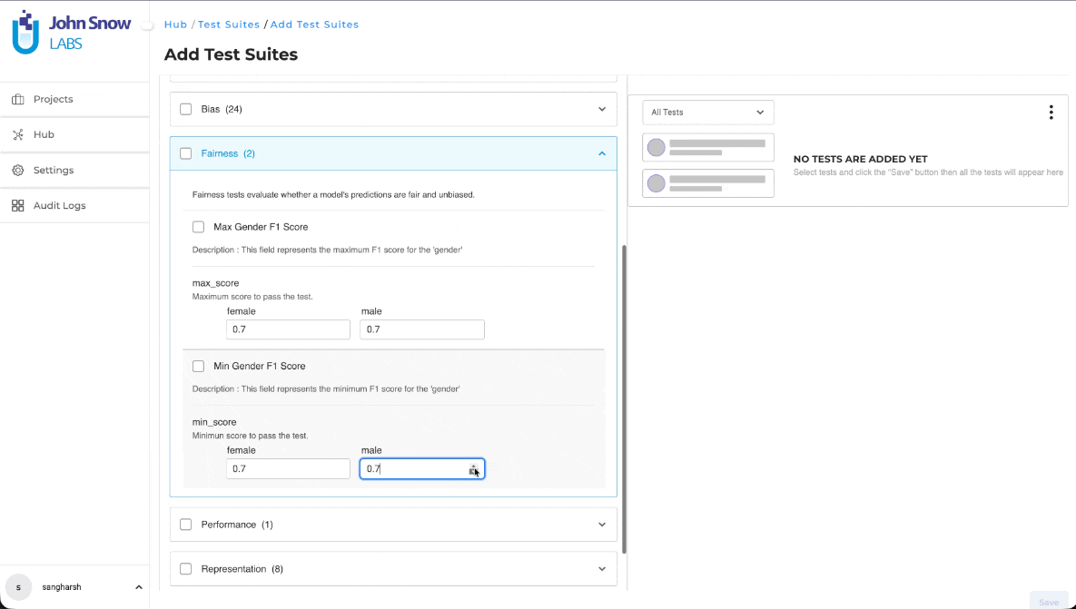
Task: Click the Performance (1) section title
Action: (x=237, y=525)
